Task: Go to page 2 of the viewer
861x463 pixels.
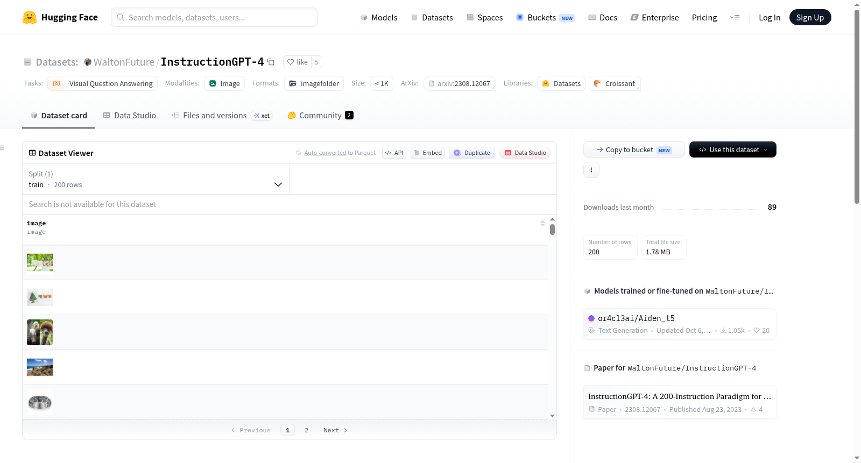Action: pos(307,430)
